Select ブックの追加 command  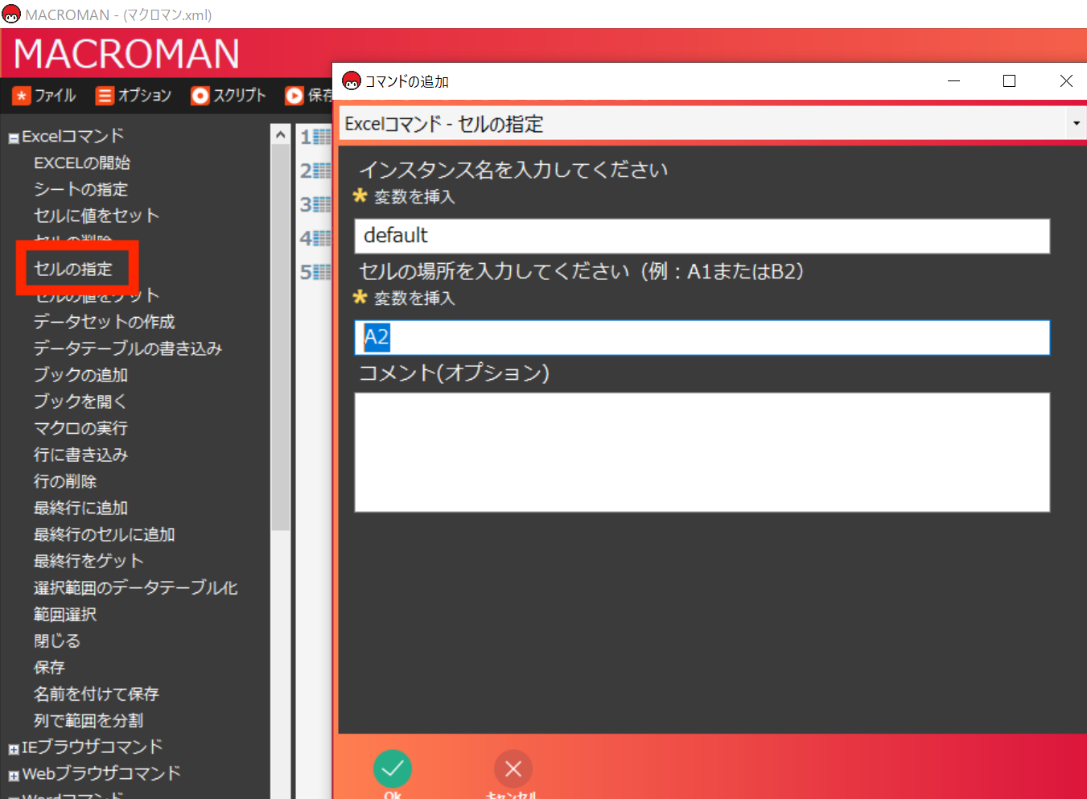80,375
